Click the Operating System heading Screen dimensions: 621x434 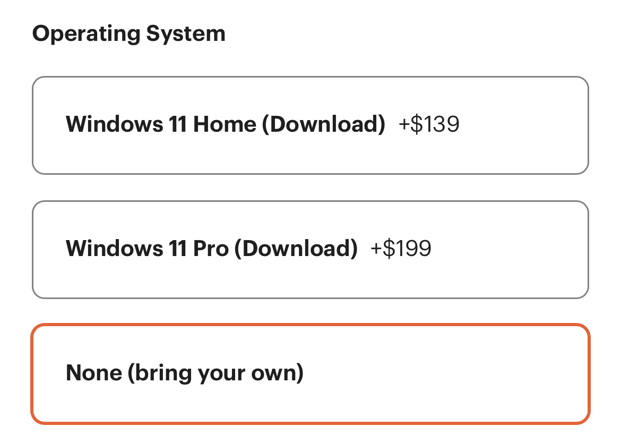point(129,34)
